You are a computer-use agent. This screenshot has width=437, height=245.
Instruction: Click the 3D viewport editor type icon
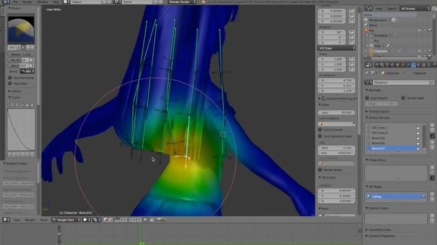coord(6,220)
